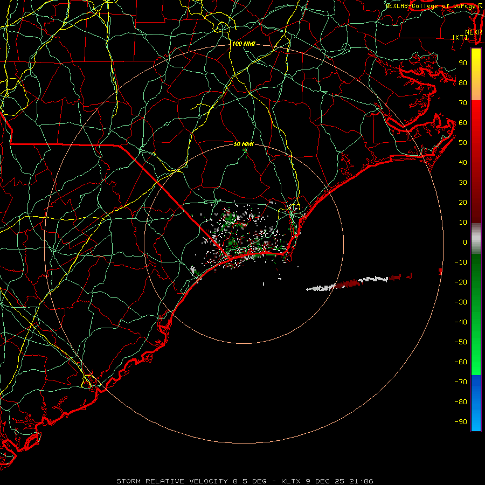Click the "40" value on the velocity scale
Screen dimensions: 485x485
click(x=463, y=163)
